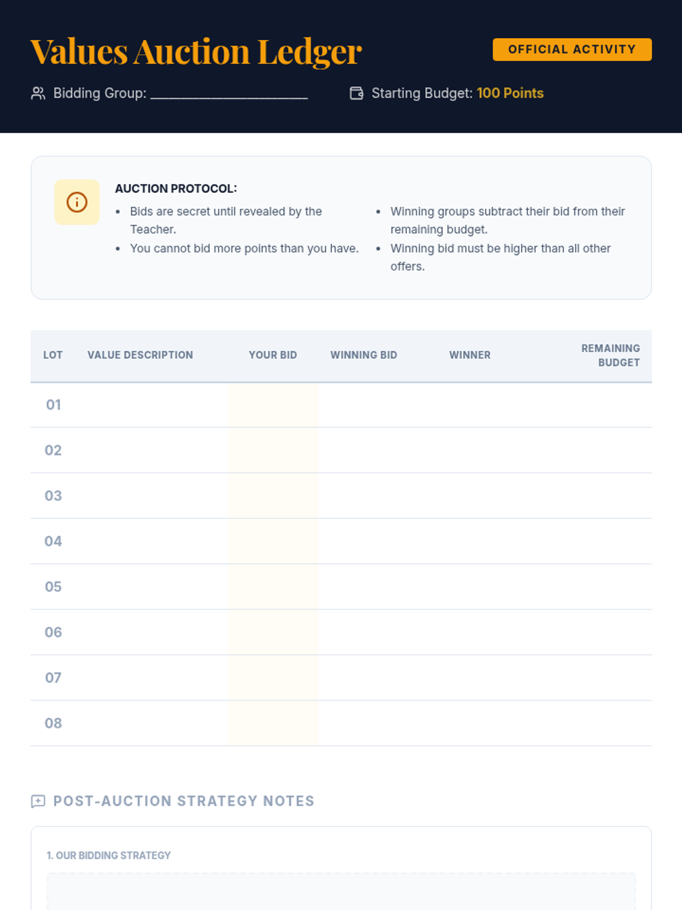Click the Your Bid cell for lot 06
Image resolution: width=682 pixels, height=910 pixels.
point(273,632)
